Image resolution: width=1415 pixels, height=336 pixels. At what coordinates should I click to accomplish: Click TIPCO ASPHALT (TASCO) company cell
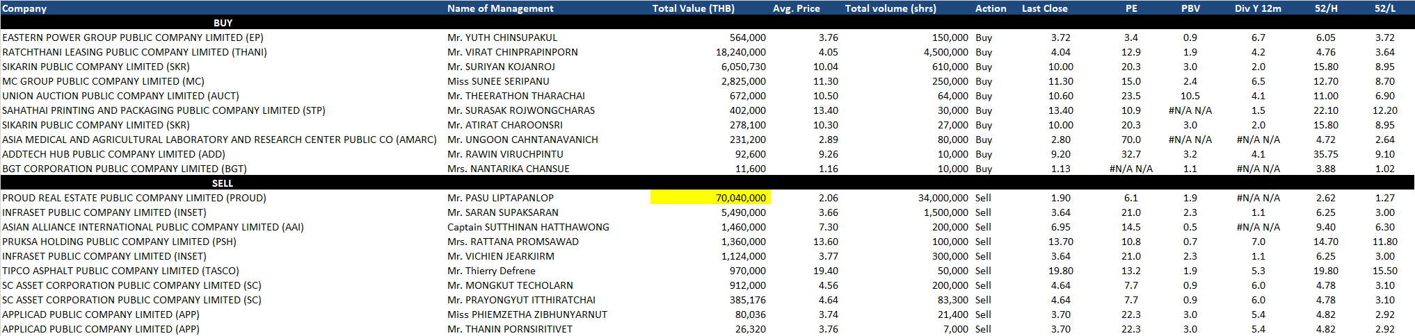coord(120,271)
